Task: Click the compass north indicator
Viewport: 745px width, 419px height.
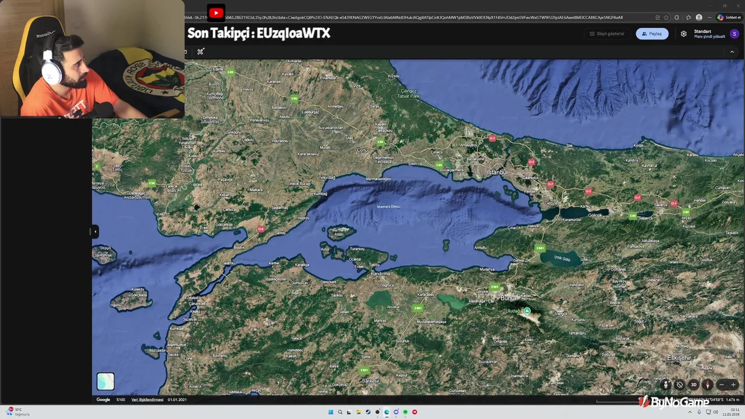Action: click(708, 385)
